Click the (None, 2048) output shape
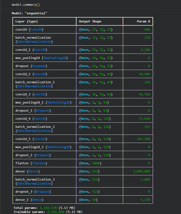The image size is (181, 214). pos(90,163)
